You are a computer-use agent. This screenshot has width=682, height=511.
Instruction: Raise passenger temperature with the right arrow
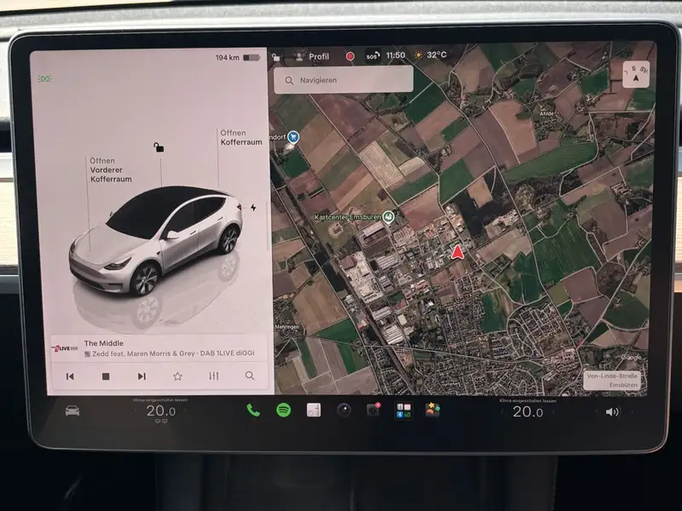(x=553, y=411)
